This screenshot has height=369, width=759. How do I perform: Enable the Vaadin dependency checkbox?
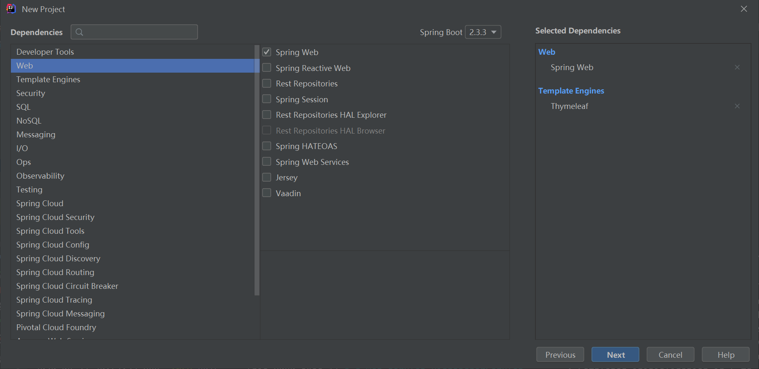click(267, 193)
